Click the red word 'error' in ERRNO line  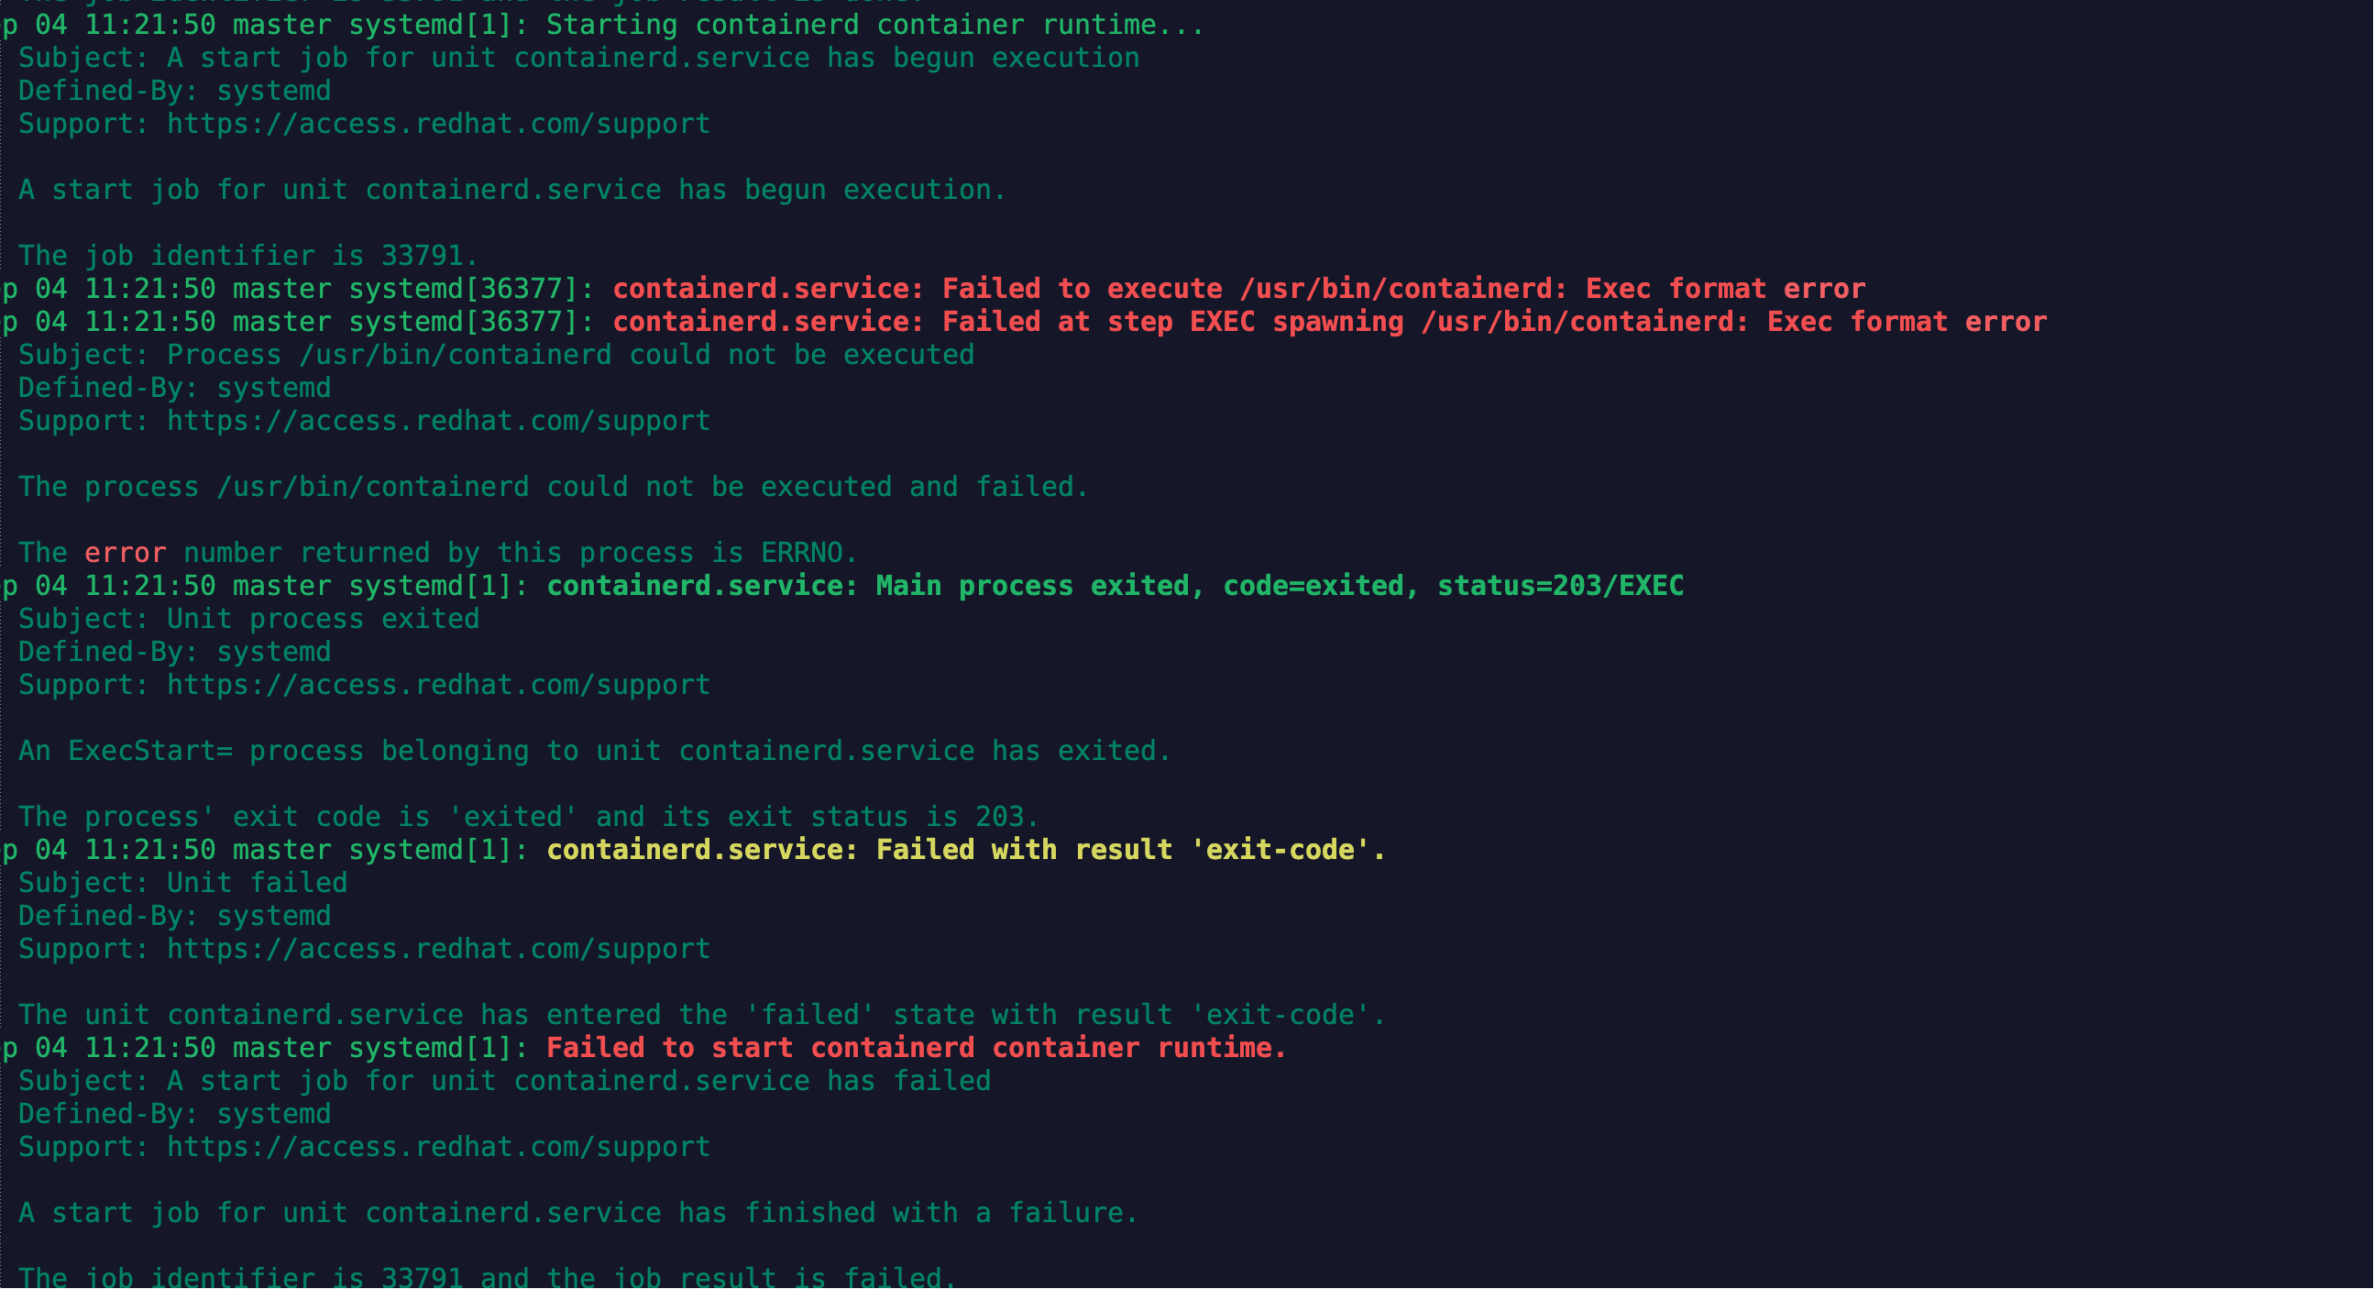126,553
